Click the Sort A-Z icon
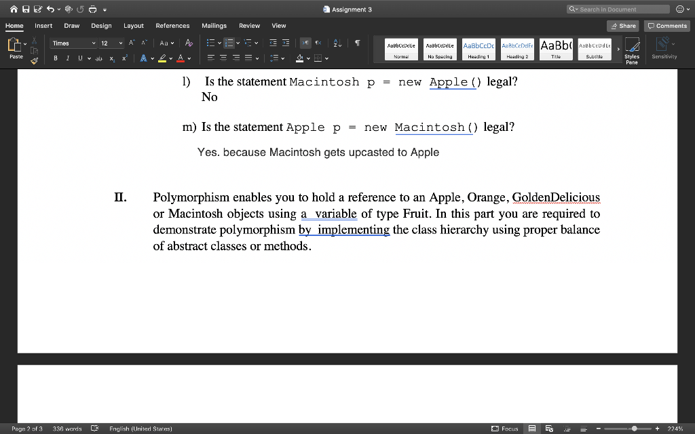The image size is (695, 434). coord(337,43)
